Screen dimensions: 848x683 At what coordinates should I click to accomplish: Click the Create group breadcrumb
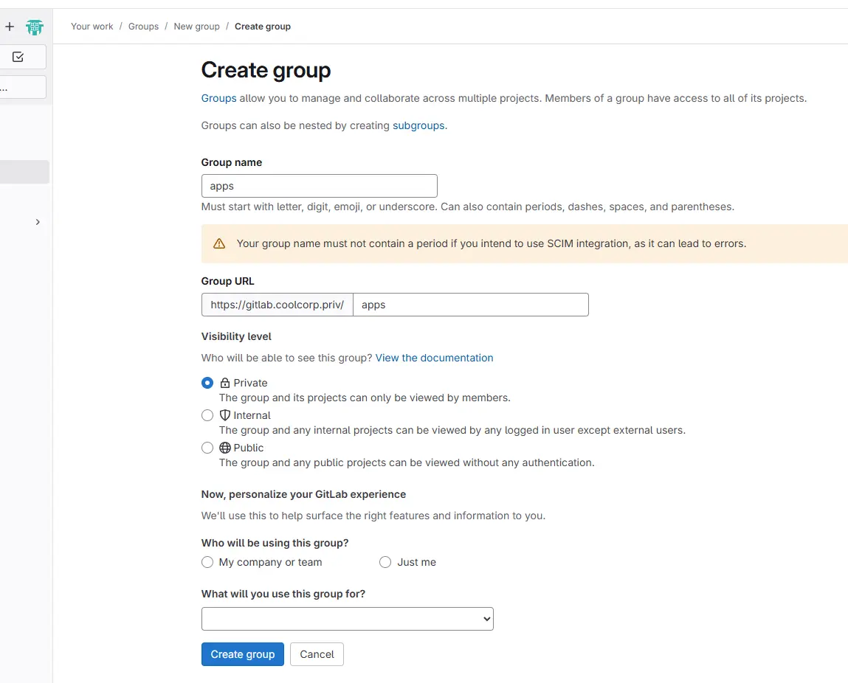262,27
